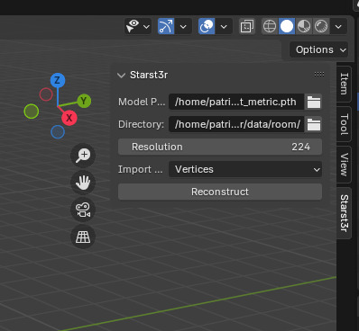Toggle the show overlays button
Viewport: 359px width, 331px height.
(207, 26)
